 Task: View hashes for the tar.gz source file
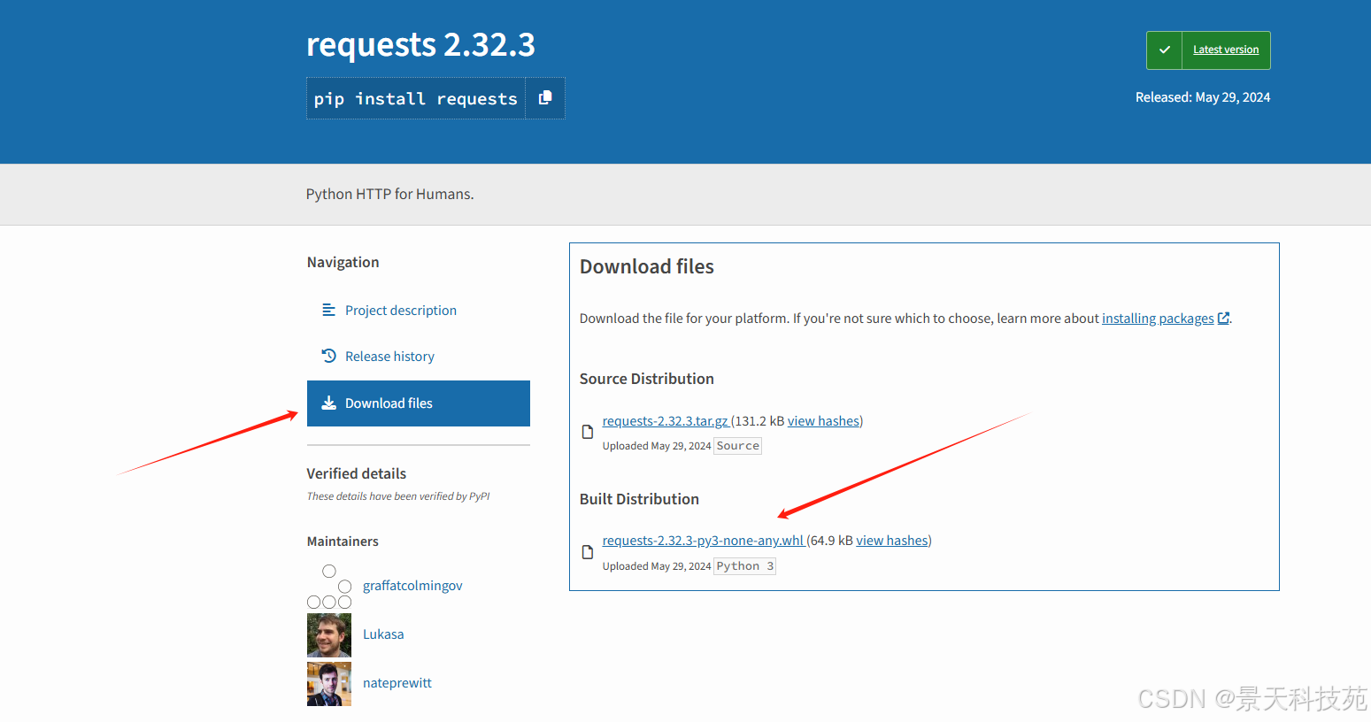pyautogui.click(x=823, y=421)
